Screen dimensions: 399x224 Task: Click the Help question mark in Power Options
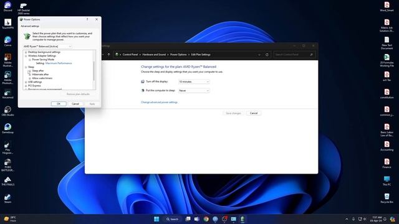tap(87, 19)
